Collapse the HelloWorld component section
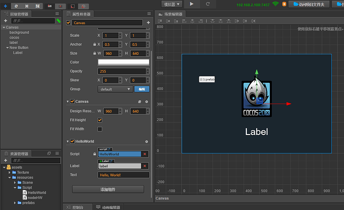The height and width of the screenshot is (210, 344). pyautogui.click(x=68, y=141)
